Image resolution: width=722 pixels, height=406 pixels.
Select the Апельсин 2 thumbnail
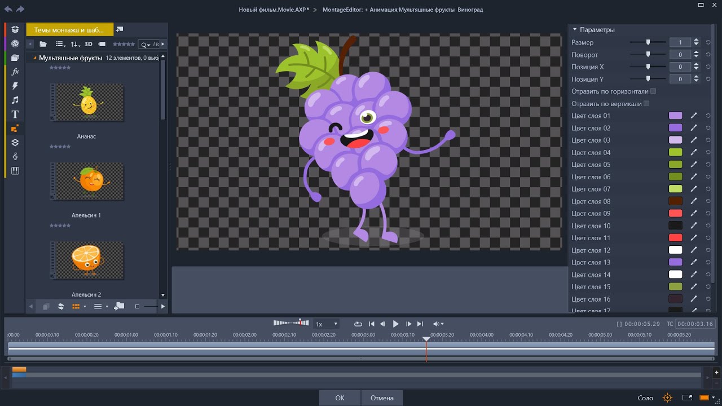(87, 260)
